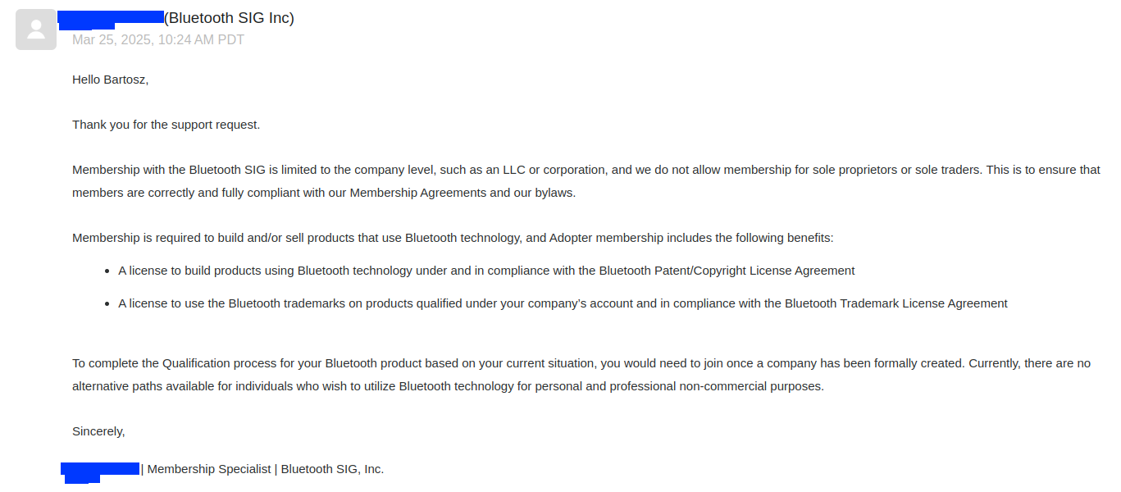Click the Bluetooth Trademark License Agreement bullet text
This screenshot has width=1121, height=492.
pos(563,303)
